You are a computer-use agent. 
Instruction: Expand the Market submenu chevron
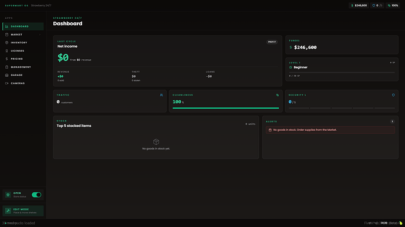40,35
